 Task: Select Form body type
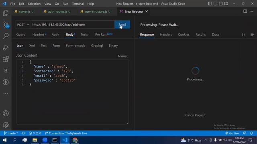(x=56, y=46)
